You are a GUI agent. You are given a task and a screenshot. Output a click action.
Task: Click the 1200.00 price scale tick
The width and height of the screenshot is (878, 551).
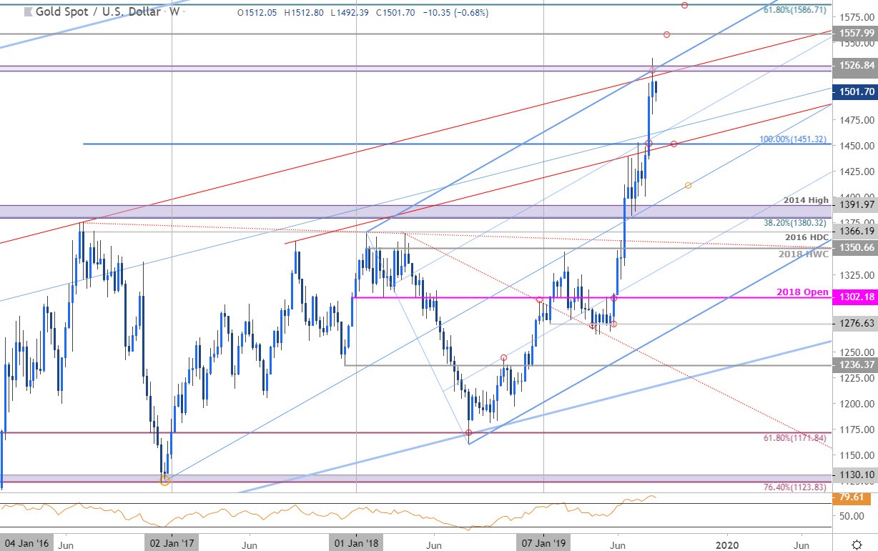tap(855, 403)
